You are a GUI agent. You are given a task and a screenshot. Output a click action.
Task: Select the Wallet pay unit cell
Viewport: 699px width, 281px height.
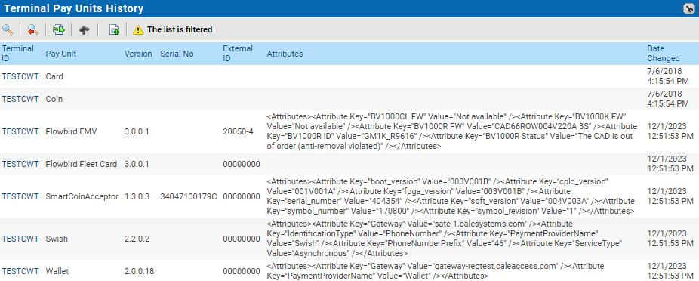pyautogui.click(x=57, y=271)
